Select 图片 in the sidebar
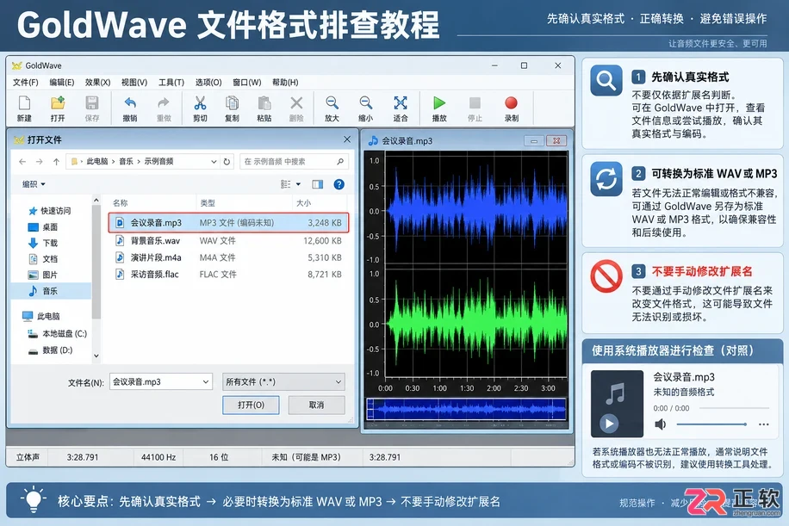The height and width of the screenshot is (526, 789). tap(43, 275)
